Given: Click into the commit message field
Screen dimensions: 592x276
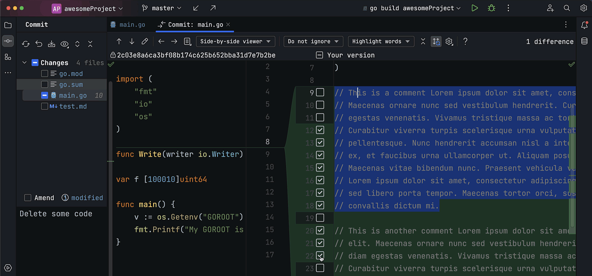Looking at the screenshot, I should pos(61,237).
